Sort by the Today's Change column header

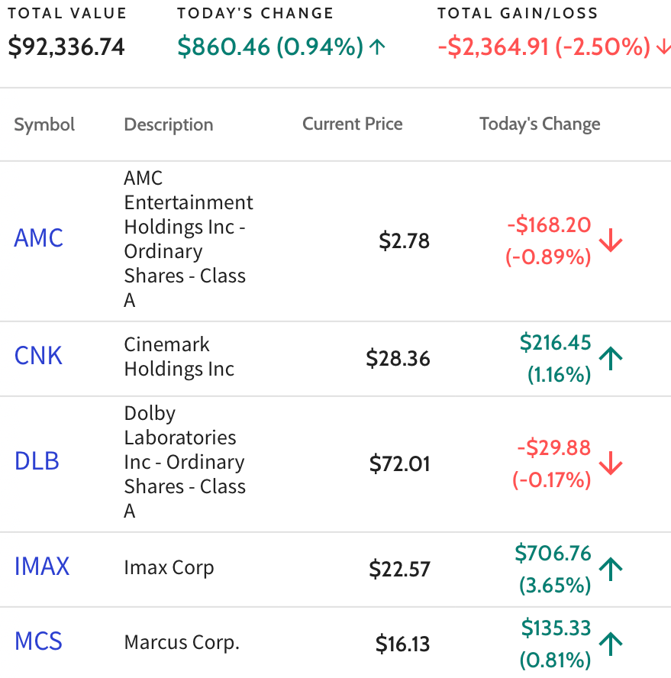pyautogui.click(x=540, y=124)
